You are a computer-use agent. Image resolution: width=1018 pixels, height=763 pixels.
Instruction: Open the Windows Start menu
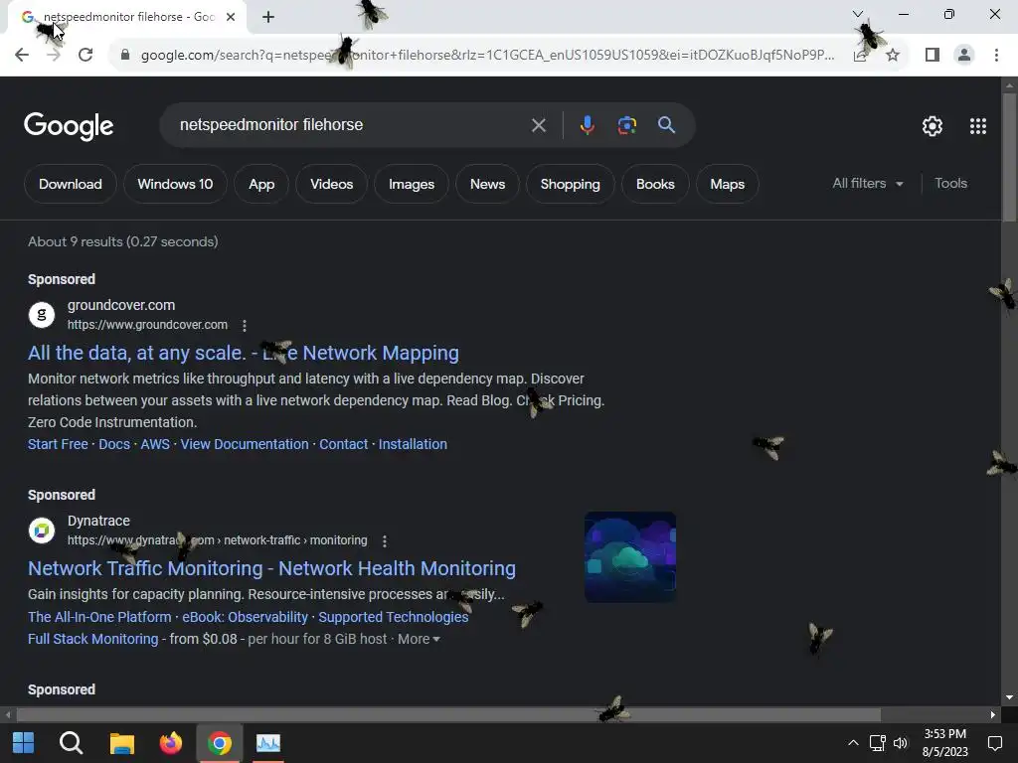tap(24, 743)
